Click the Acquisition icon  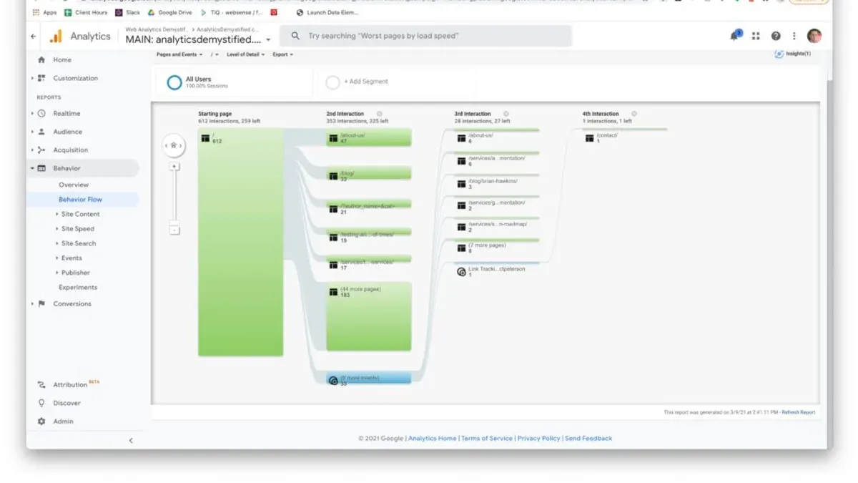click(41, 150)
